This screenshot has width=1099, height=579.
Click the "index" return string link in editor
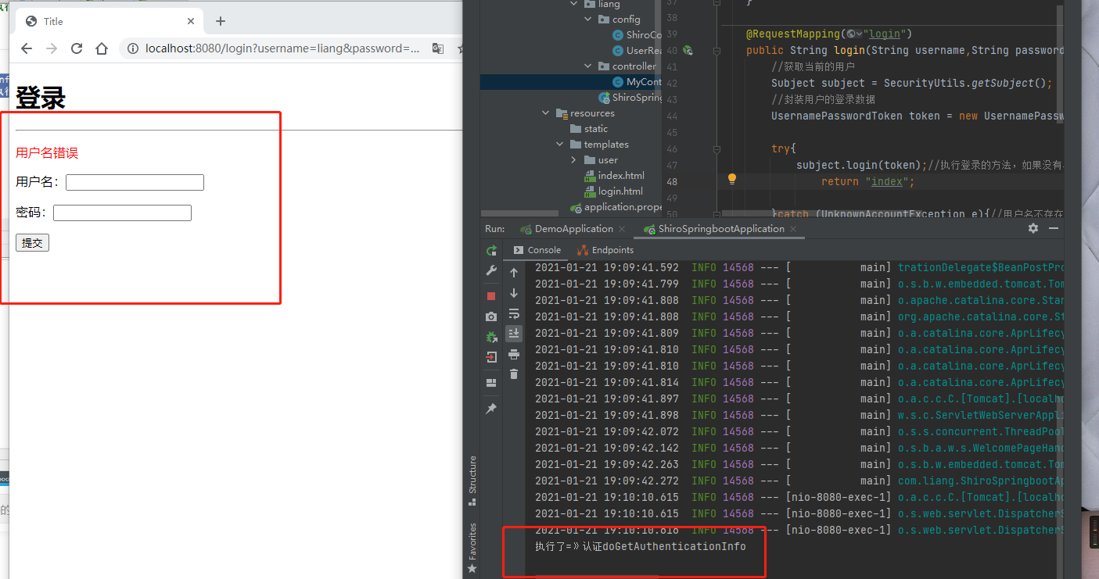(888, 181)
